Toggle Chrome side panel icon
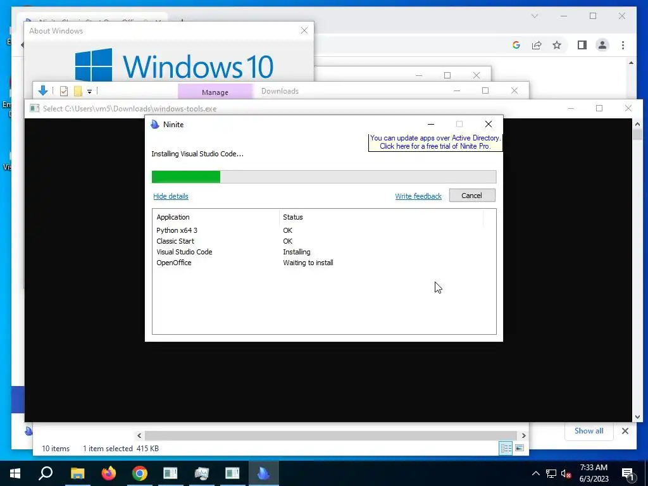Screen dimensions: 648x486 582,45
